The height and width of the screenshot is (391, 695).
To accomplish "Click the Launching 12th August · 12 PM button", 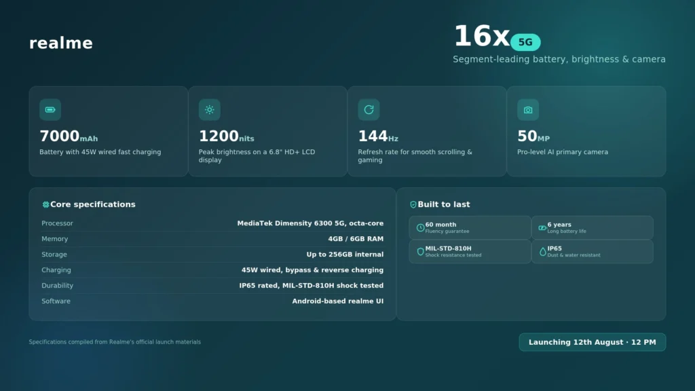I will (592, 342).
